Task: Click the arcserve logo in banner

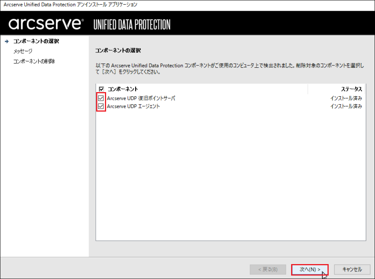Action: coord(46,24)
